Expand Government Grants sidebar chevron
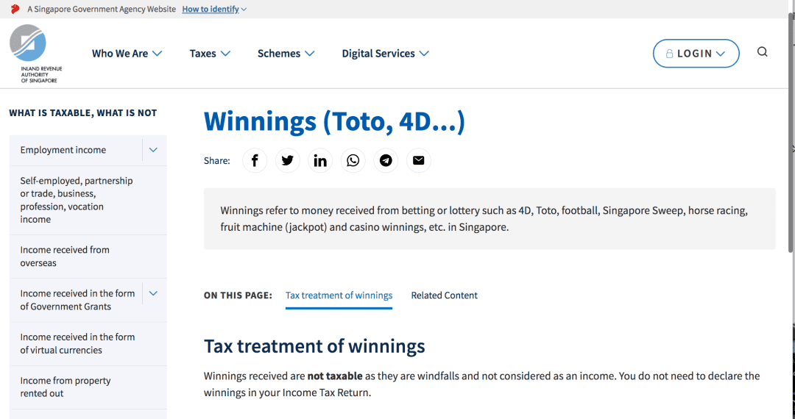Image resolution: width=795 pixels, height=419 pixels. pos(153,293)
